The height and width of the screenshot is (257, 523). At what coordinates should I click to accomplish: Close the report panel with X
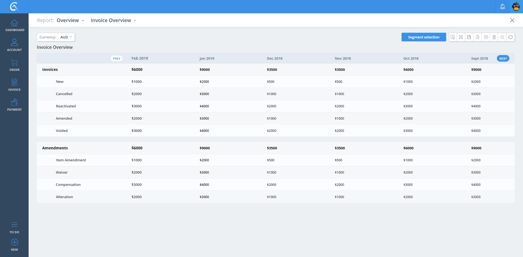512,20
